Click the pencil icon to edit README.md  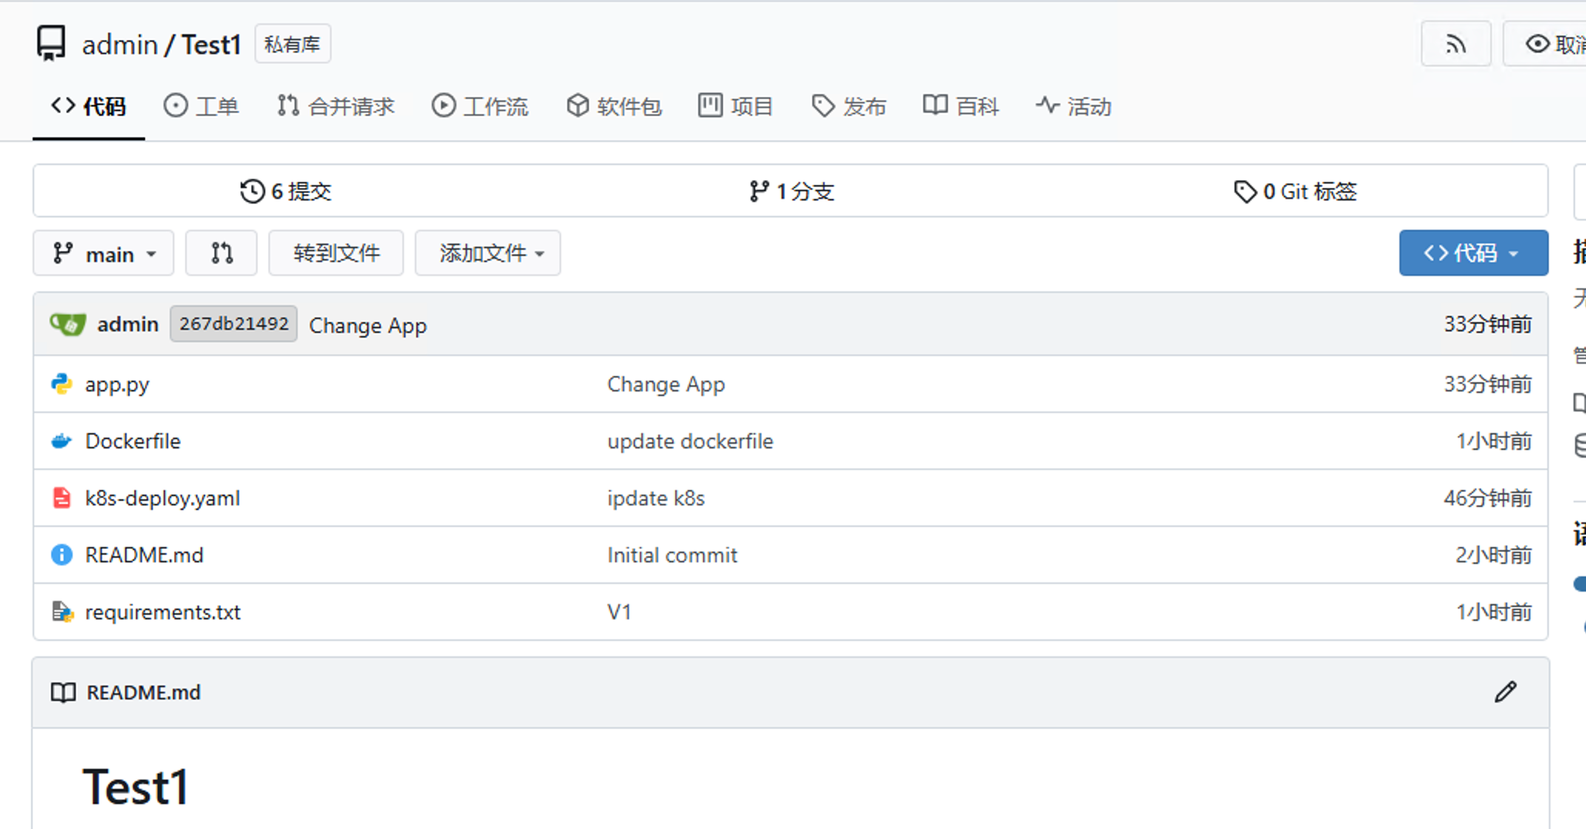(1505, 692)
